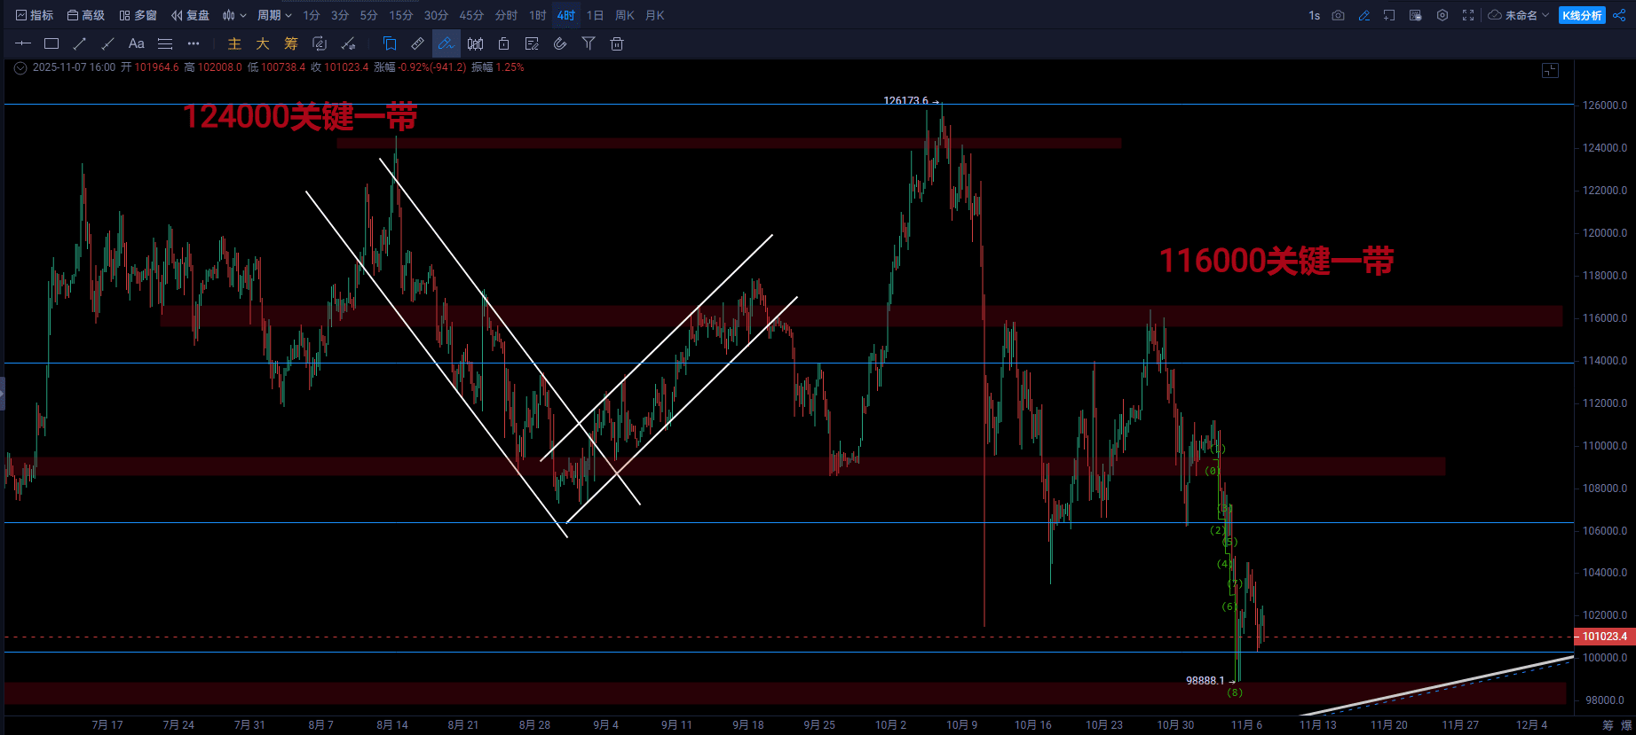Image resolution: width=1636 pixels, height=735 pixels.
Task: Open the 未命名 layout dropdown
Action: (1519, 15)
